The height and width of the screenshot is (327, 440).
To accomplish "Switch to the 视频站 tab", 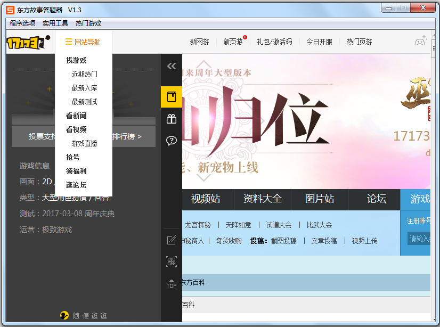I will pos(206,199).
